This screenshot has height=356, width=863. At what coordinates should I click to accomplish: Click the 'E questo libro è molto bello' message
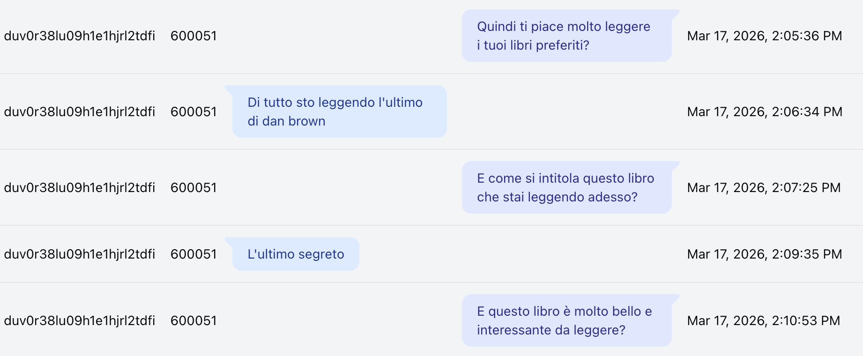567,320
